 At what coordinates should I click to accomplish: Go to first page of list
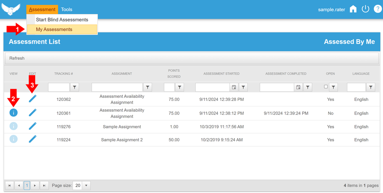pyautogui.click(x=9, y=186)
